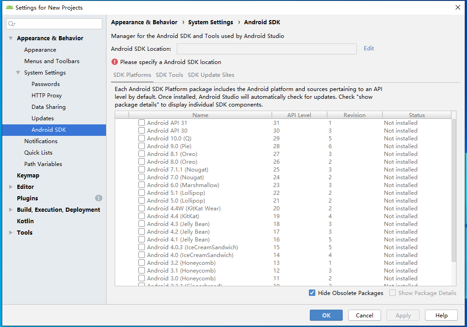Image resolution: width=467 pixels, height=327 pixels.
Task: Select the Android 3.2 (Honeycomb) row
Action: [x=283, y=263]
